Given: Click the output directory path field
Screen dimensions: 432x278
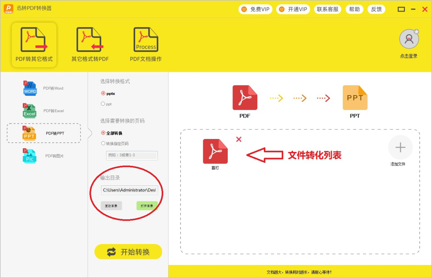Looking at the screenshot, I should click(x=129, y=190).
